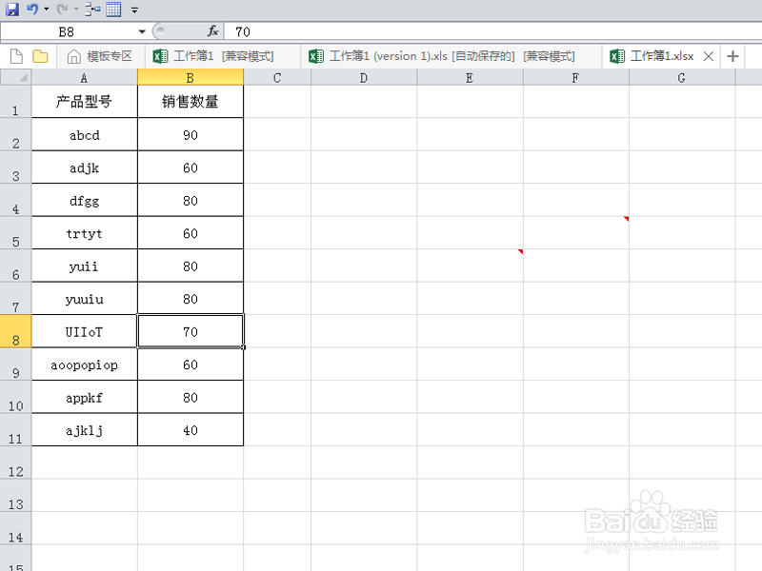Select column B header
This screenshot has width=762, height=571.
(x=190, y=78)
